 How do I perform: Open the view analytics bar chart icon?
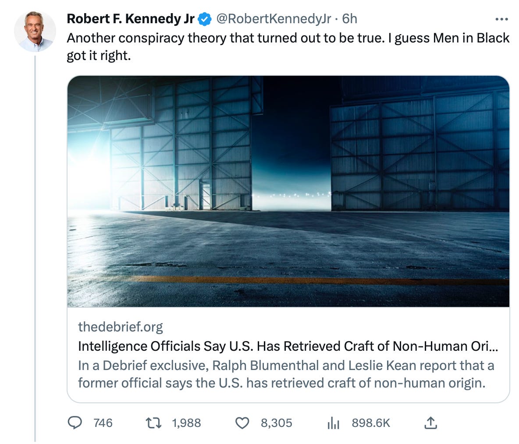334,423
